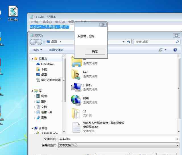Open the view options dropdown arrow
The image size is (182, 155).
pyautogui.click(x=166, y=50)
